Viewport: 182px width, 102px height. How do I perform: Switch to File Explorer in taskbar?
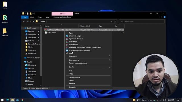pyautogui.click(x=13, y=100)
